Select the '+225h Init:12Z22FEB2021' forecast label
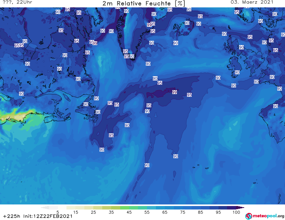Viewport: 285px width, 220px height. [38, 216]
